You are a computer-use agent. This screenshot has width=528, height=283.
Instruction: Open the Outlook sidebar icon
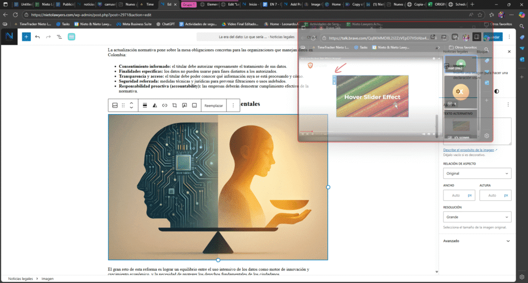[x=522, y=60]
